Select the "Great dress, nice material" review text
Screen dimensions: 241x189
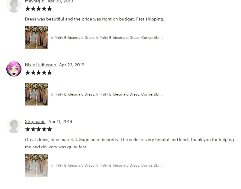(130, 143)
